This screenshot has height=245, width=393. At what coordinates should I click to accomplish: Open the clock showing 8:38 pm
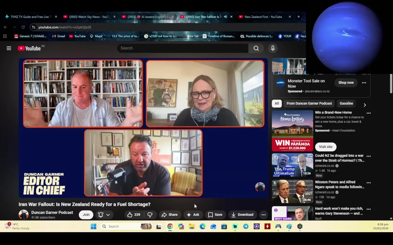pos(380,226)
